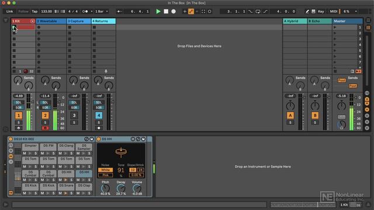Toggle track 1 activator button
Image resolution: width=374 pixels, height=210 pixels.
(x=19, y=116)
